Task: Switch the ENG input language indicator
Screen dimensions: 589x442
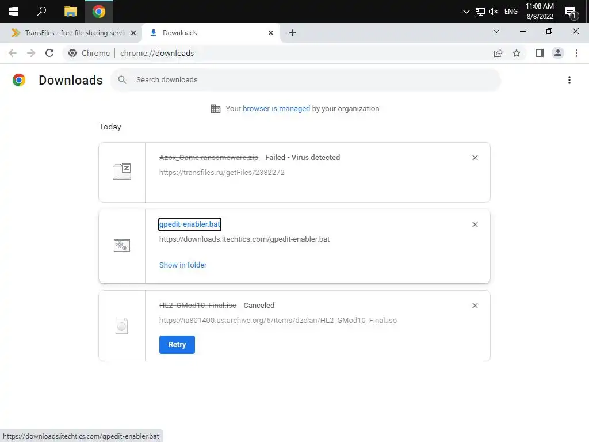Action: click(x=511, y=12)
